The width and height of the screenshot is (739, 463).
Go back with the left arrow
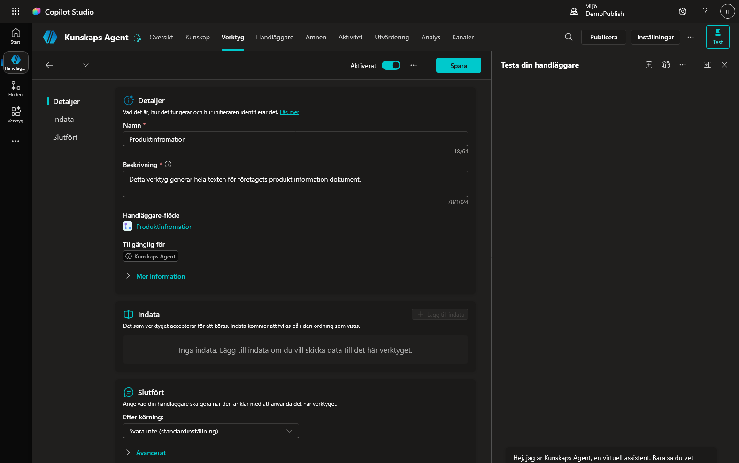[x=49, y=65]
